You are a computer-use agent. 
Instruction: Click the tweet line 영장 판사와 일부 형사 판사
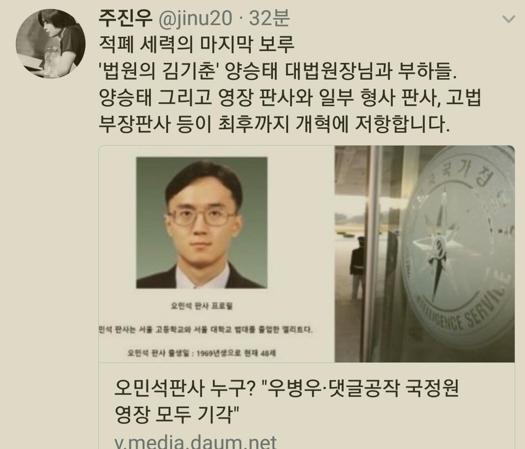pos(290,97)
